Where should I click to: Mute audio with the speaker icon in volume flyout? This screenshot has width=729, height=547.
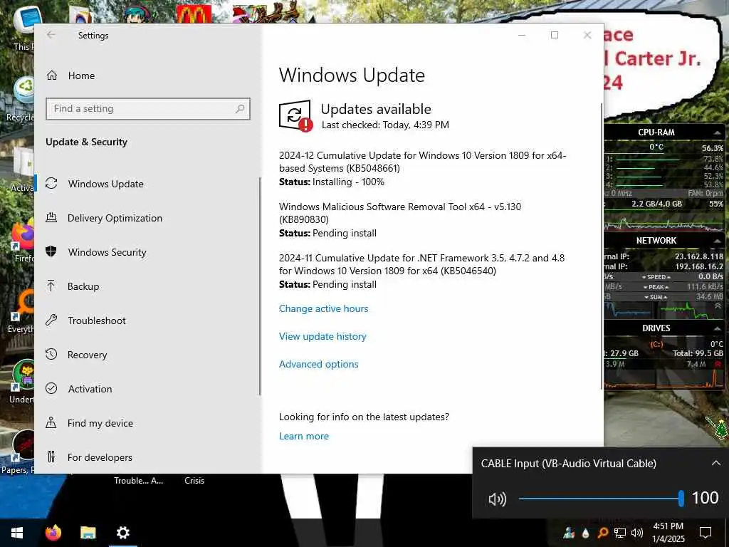[497, 499]
